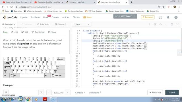182x102 pixels.
Task: Collapse code fold arrow on line 2
Action: coord(79,33)
